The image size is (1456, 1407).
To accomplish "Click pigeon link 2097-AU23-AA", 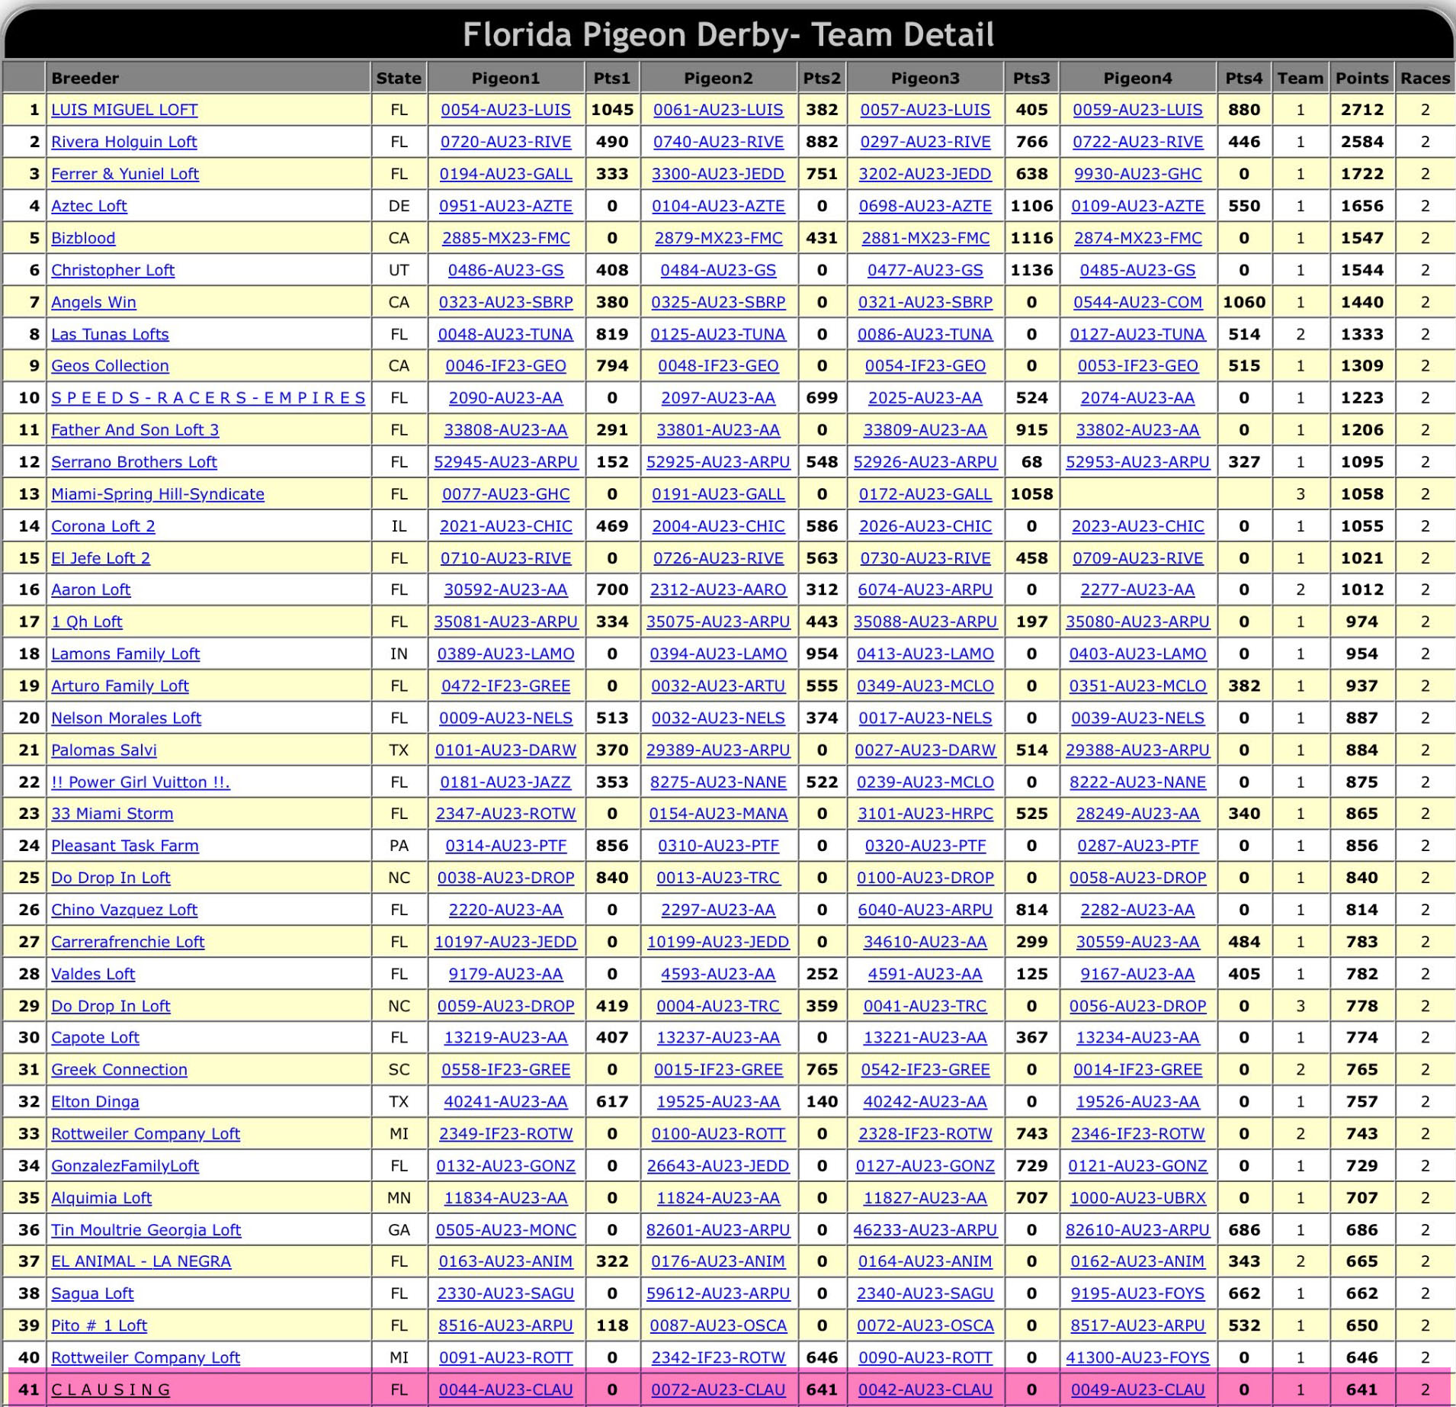I will pos(718,397).
